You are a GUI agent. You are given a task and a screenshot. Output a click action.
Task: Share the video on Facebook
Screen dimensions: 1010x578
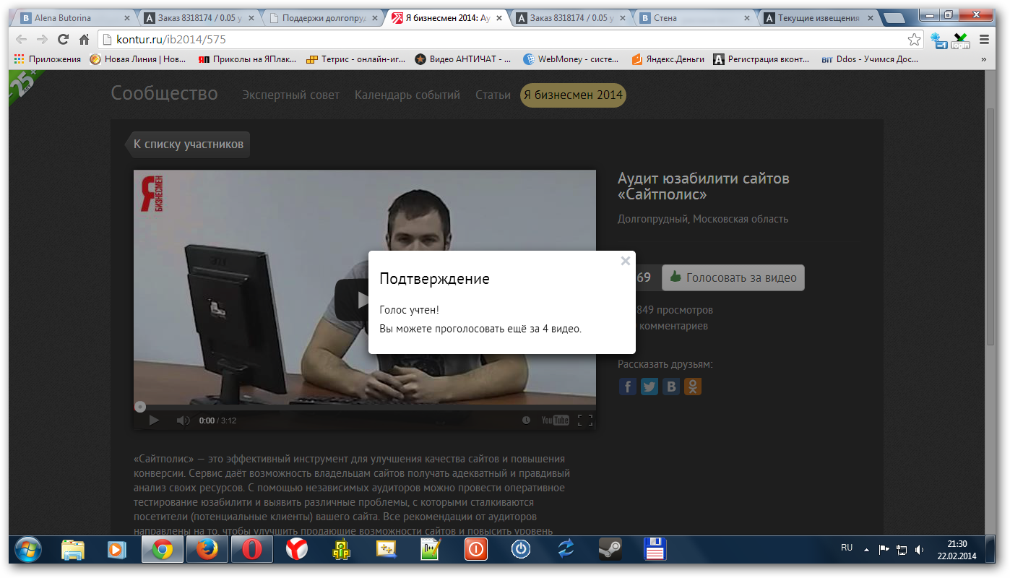coord(628,387)
